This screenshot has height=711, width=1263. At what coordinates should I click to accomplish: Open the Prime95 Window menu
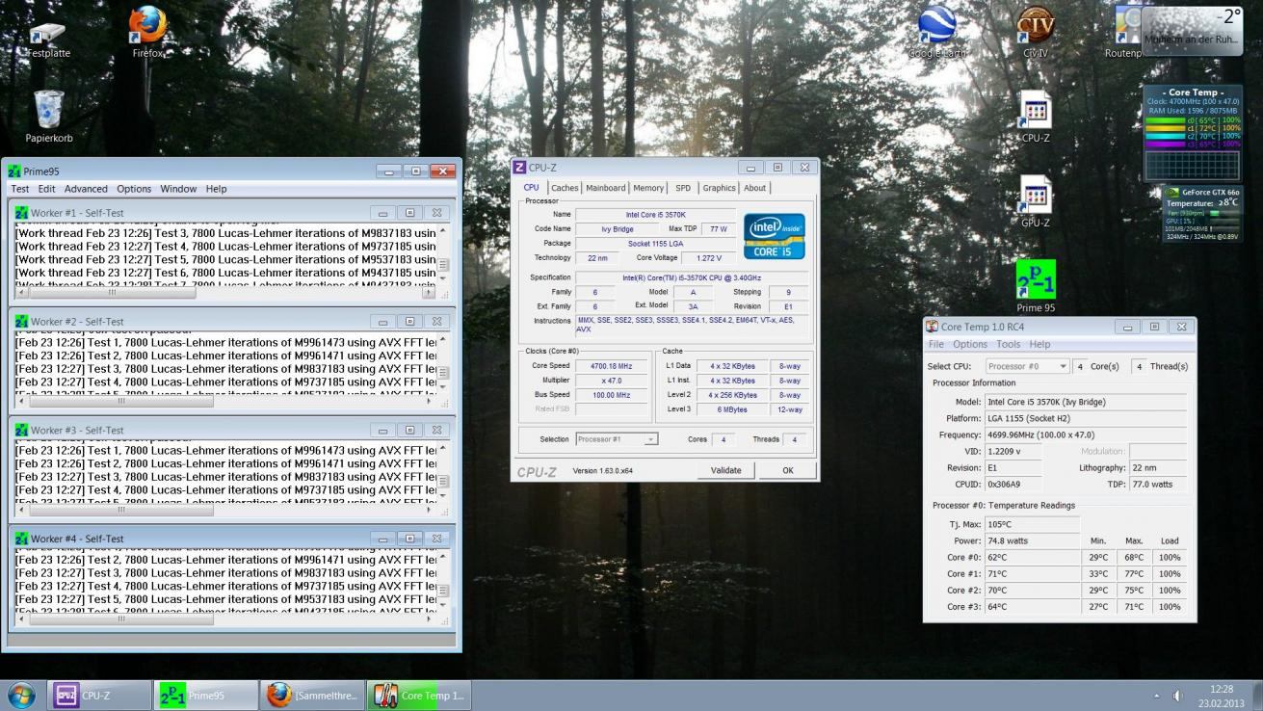[x=178, y=189]
